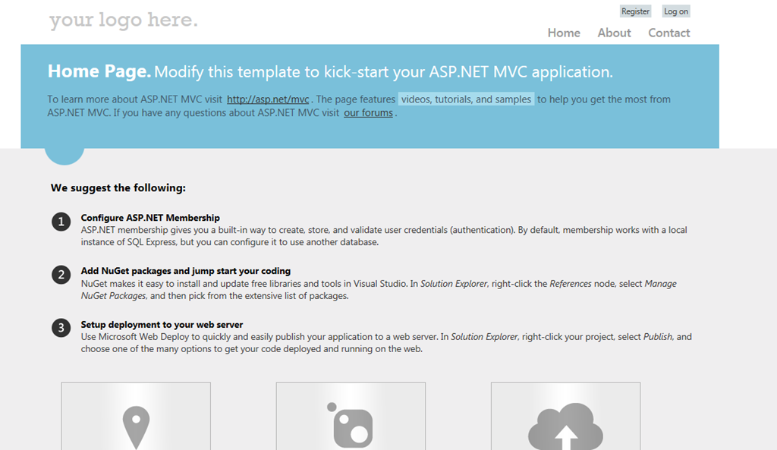Screen dimensions: 777x450
Task: Click the 'Add NuGet packages' heading
Action: 186,271
